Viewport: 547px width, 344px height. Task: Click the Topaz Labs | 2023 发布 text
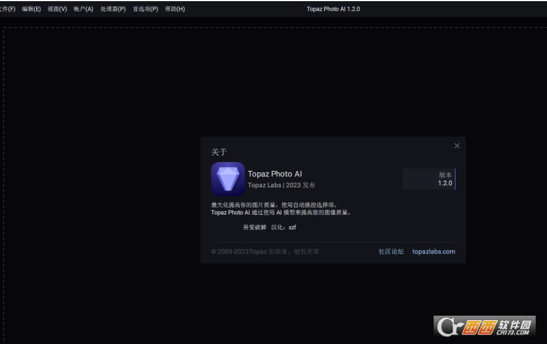pyautogui.click(x=281, y=185)
